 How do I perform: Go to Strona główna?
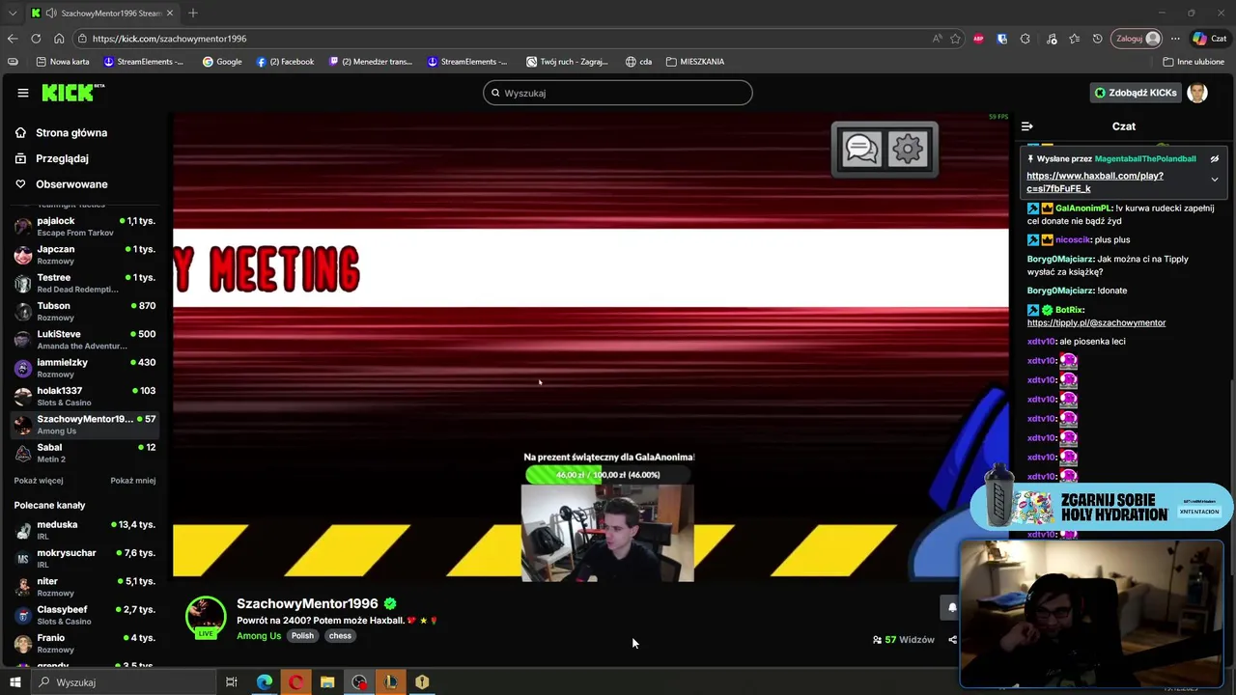pos(71,132)
